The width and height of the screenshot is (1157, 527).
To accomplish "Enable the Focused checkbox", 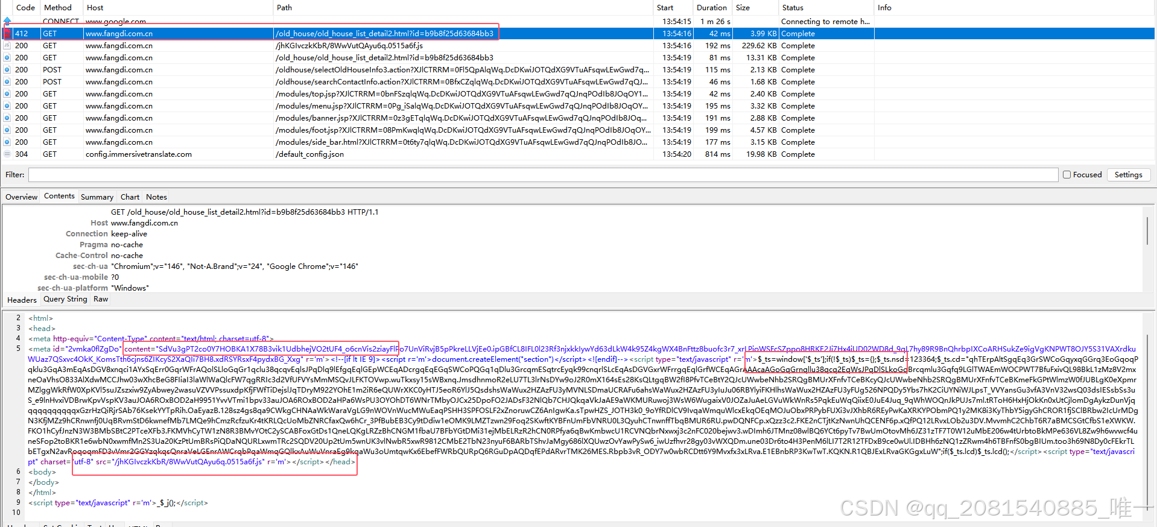I will pos(1067,175).
